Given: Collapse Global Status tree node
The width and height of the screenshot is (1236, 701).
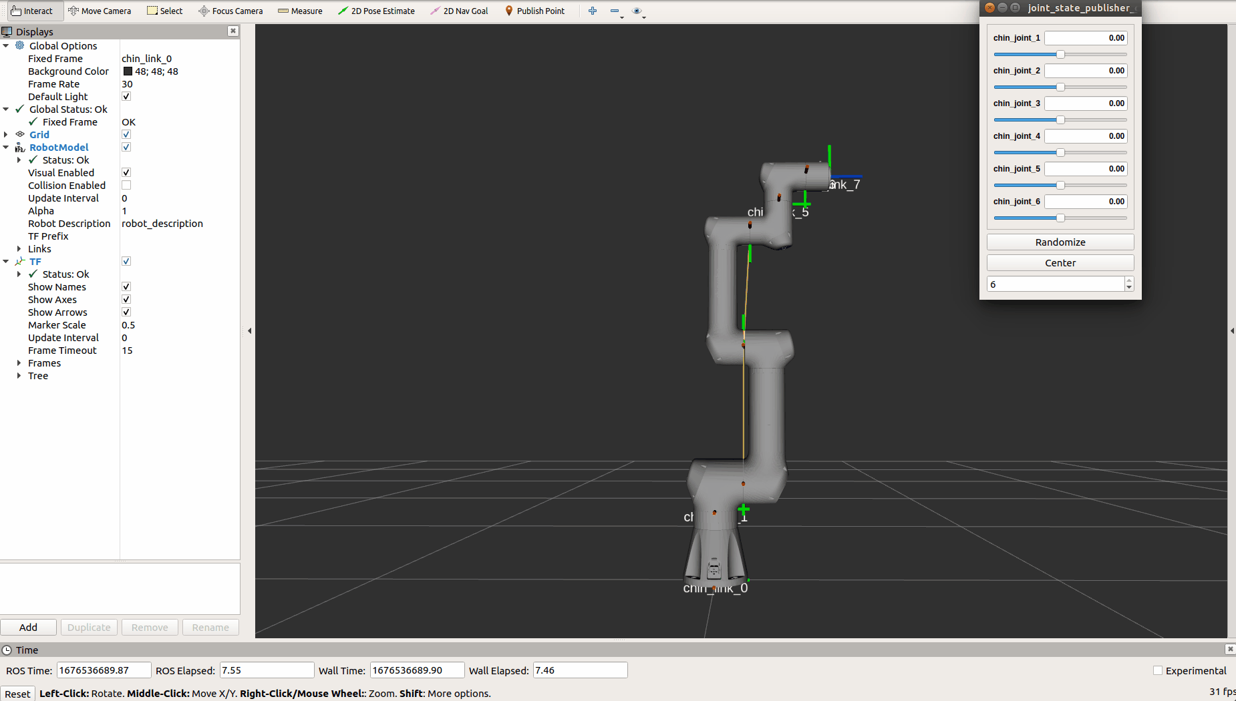Looking at the screenshot, I should tap(6, 109).
